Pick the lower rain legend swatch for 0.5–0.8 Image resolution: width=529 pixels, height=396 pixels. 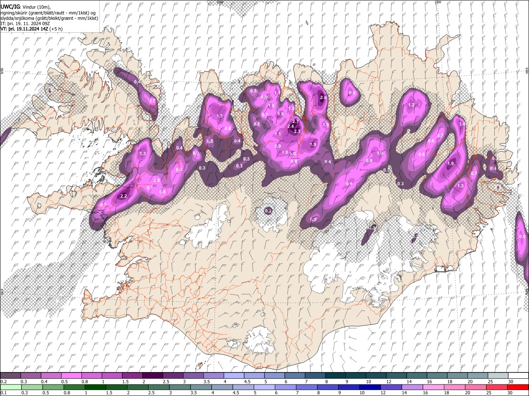click(x=53, y=387)
